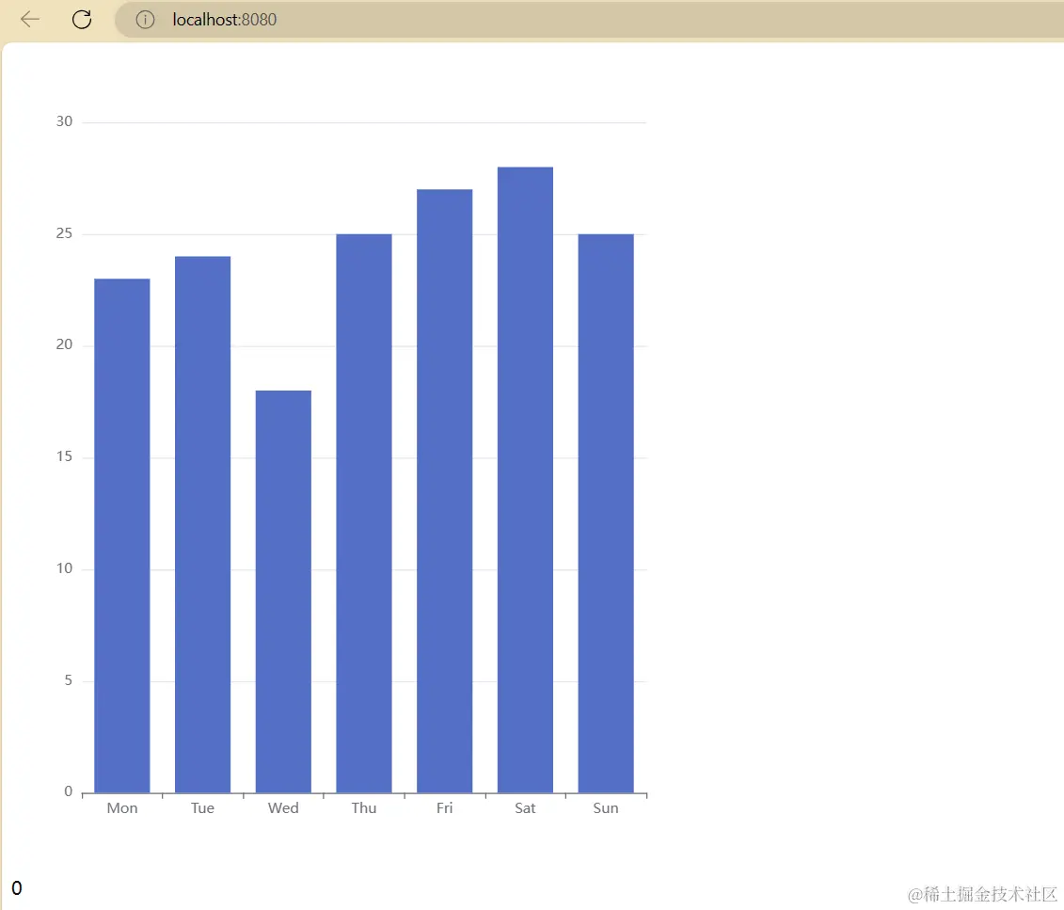Click the 'Sat' x-axis label
This screenshot has width=1064, height=910.
tap(525, 808)
